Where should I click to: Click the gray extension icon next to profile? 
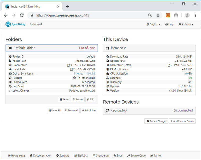(176, 15)
